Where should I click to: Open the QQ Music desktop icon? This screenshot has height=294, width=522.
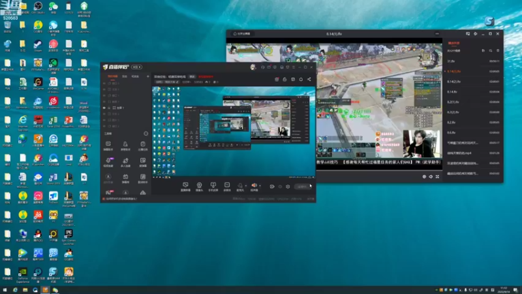[38, 27]
